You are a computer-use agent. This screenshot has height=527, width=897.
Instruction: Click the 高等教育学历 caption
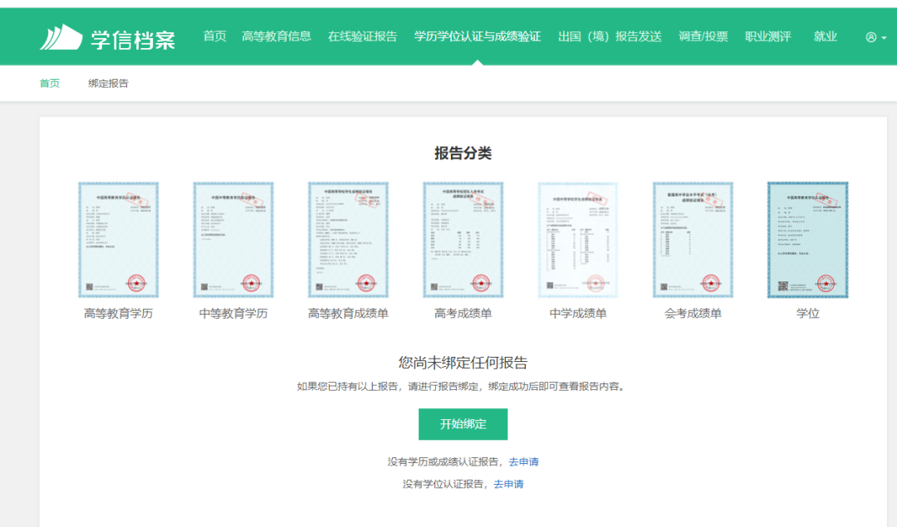(119, 314)
